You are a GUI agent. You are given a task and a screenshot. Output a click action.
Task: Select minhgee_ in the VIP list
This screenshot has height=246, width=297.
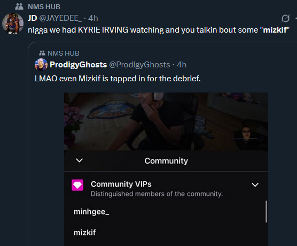click(x=91, y=212)
